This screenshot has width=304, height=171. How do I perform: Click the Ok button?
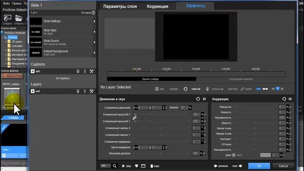259,166
